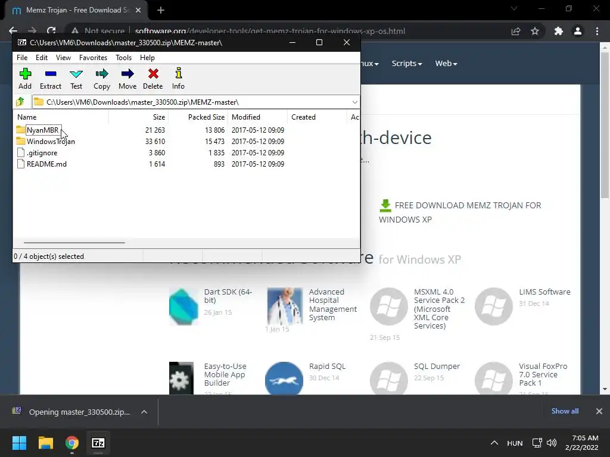
Task: Select the Move toolbar icon
Action: tap(127, 79)
